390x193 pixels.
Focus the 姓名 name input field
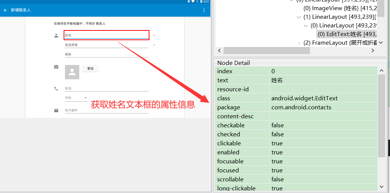click(107, 35)
